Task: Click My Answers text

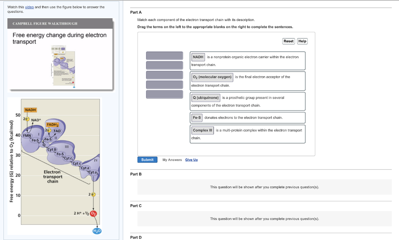Action: pos(172,160)
